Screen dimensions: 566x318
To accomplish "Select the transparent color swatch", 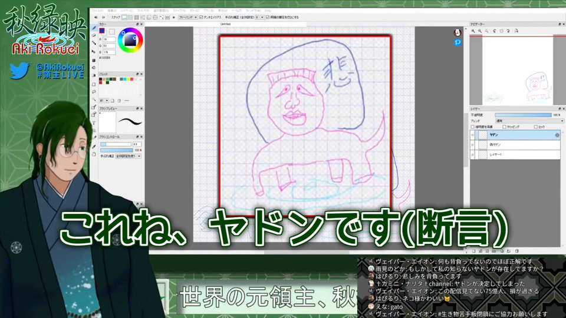I will pyautogui.click(x=112, y=32).
